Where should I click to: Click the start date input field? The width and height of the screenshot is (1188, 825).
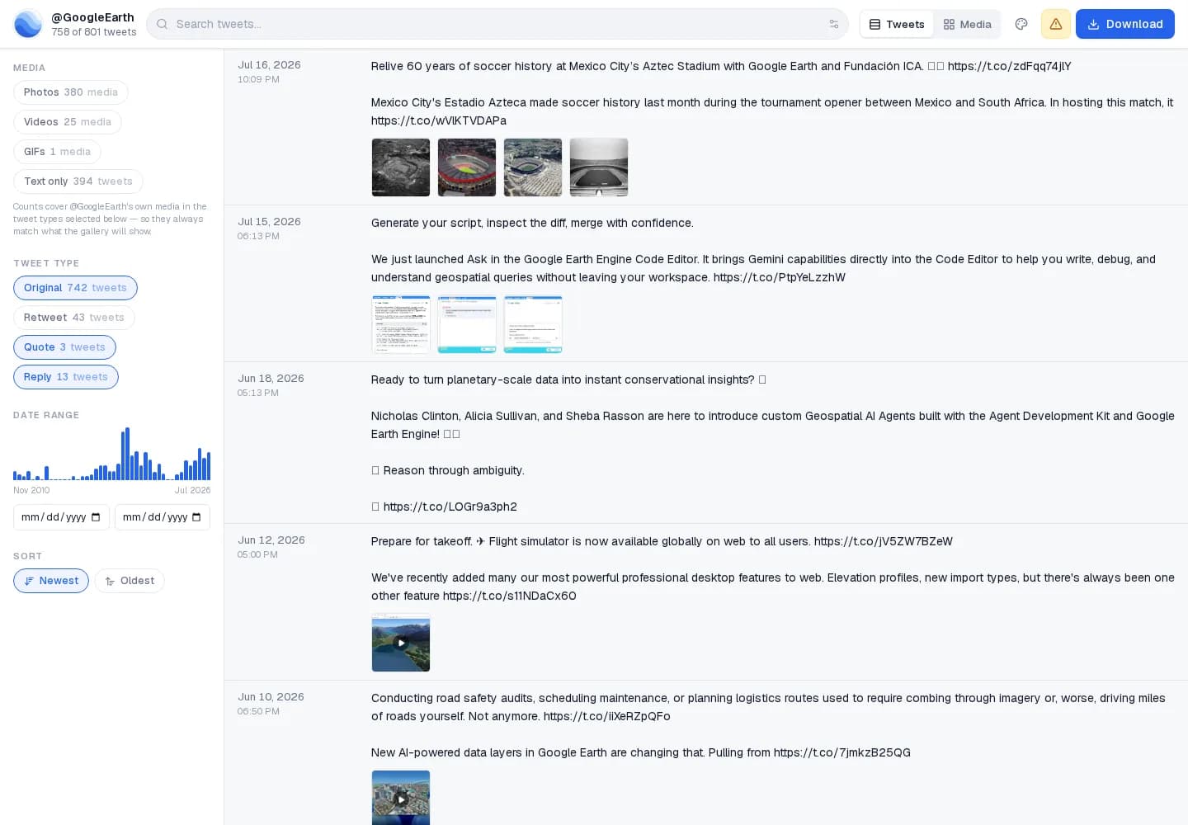(x=61, y=517)
